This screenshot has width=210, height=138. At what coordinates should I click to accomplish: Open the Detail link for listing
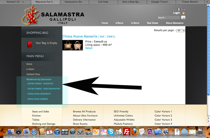pos(89,48)
